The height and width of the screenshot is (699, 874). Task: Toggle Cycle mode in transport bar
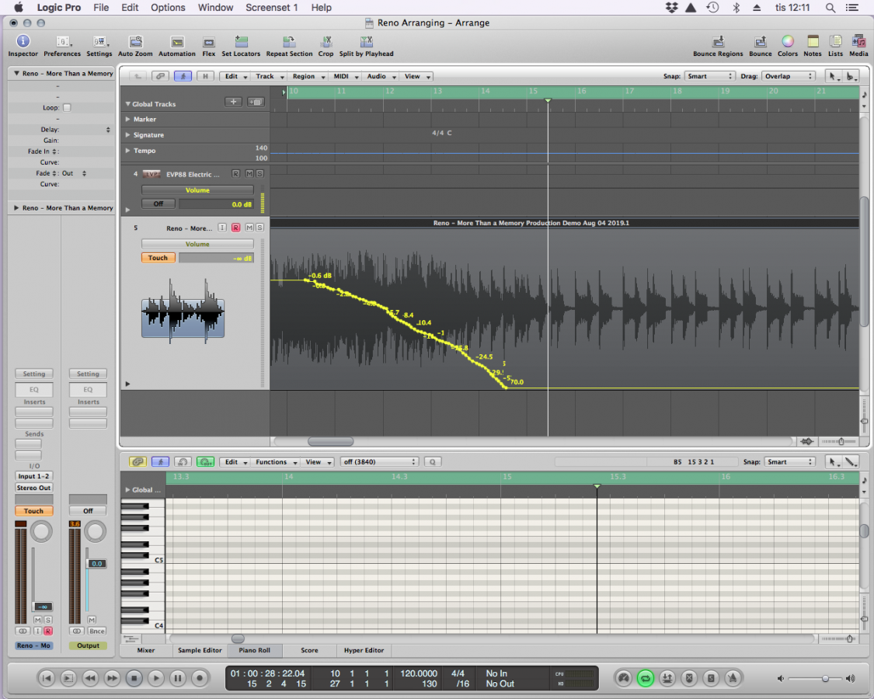pyautogui.click(x=645, y=678)
